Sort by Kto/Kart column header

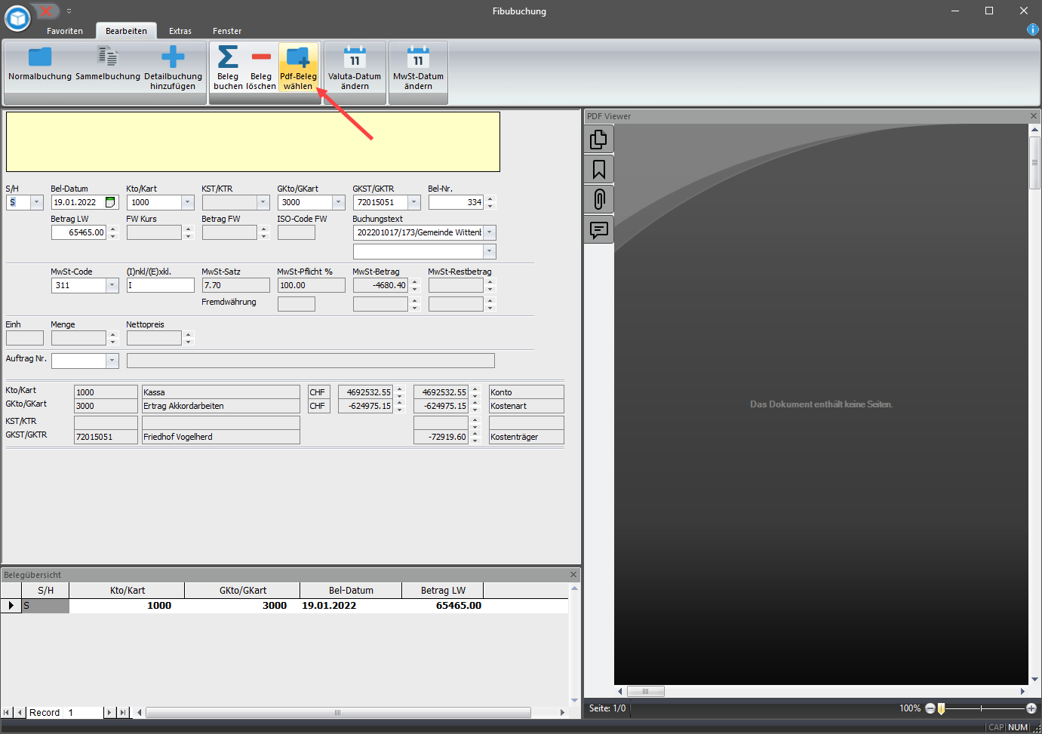pyautogui.click(x=127, y=590)
